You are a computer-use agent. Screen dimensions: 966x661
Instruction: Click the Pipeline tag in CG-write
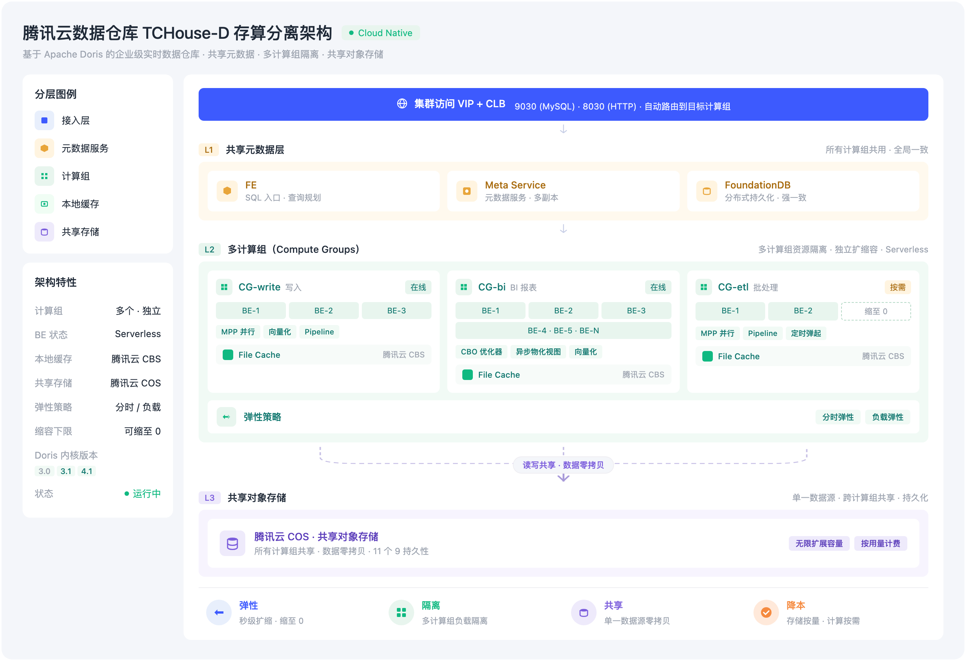[319, 332]
